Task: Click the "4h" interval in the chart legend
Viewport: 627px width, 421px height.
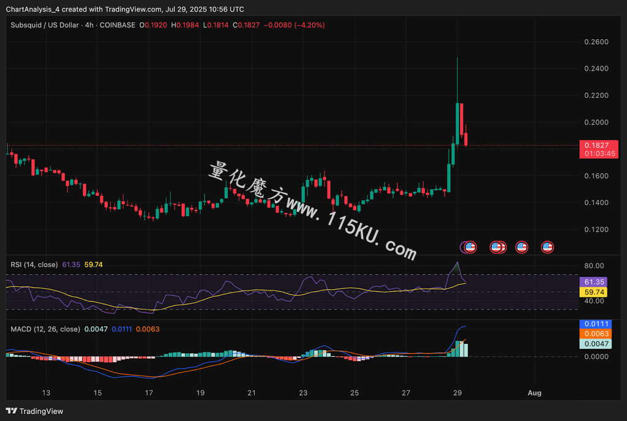Action: point(89,24)
